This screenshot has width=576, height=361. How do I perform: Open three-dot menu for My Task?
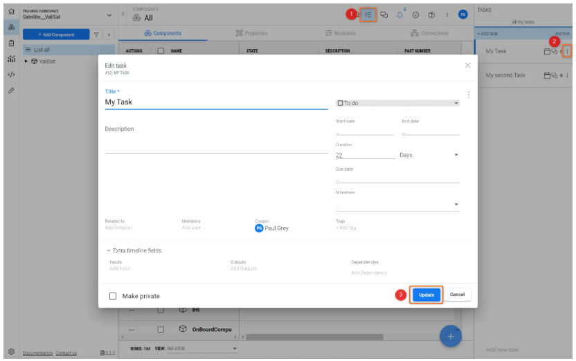tap(567, 51)
